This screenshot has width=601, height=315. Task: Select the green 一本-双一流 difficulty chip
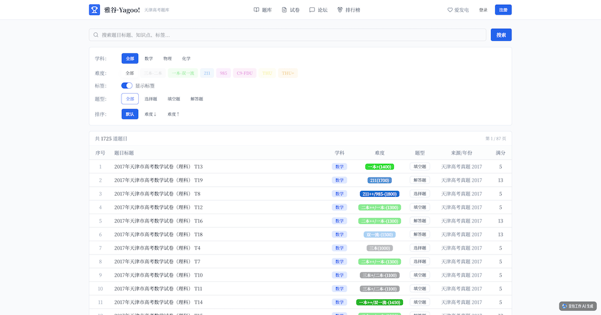[183, 73]
